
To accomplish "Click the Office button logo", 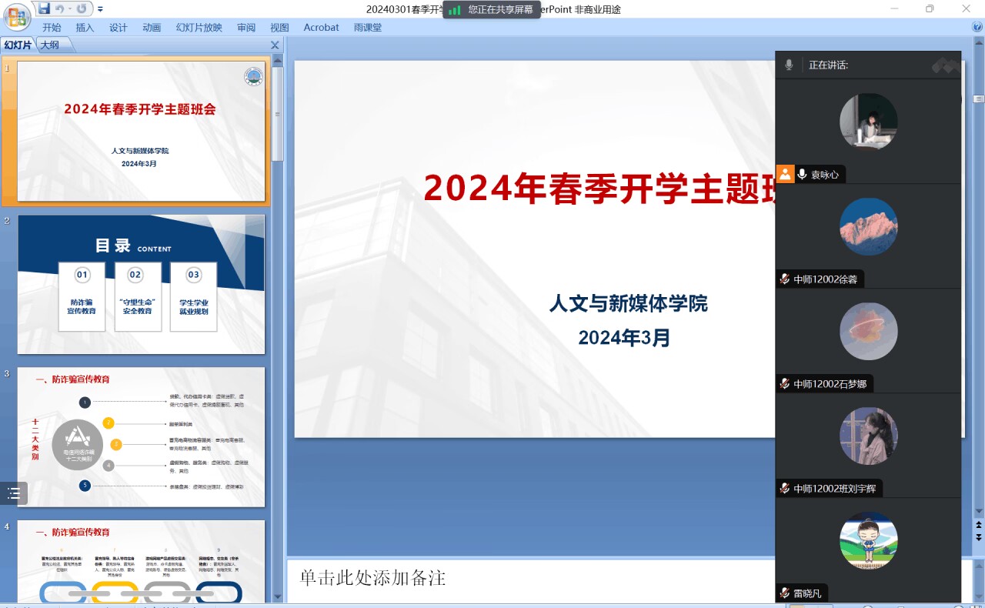I will [17, 15].
